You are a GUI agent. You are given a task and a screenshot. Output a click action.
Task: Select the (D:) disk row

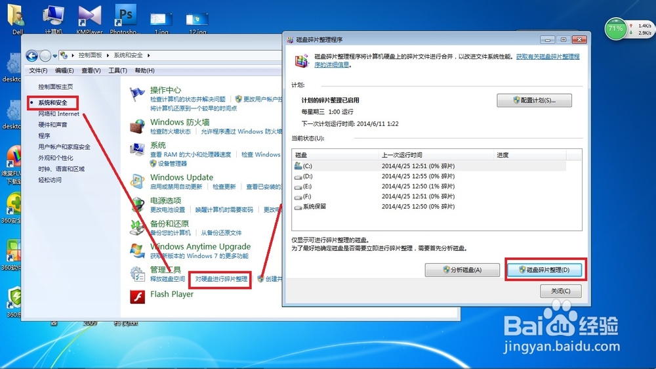click(x=430, y=177)
